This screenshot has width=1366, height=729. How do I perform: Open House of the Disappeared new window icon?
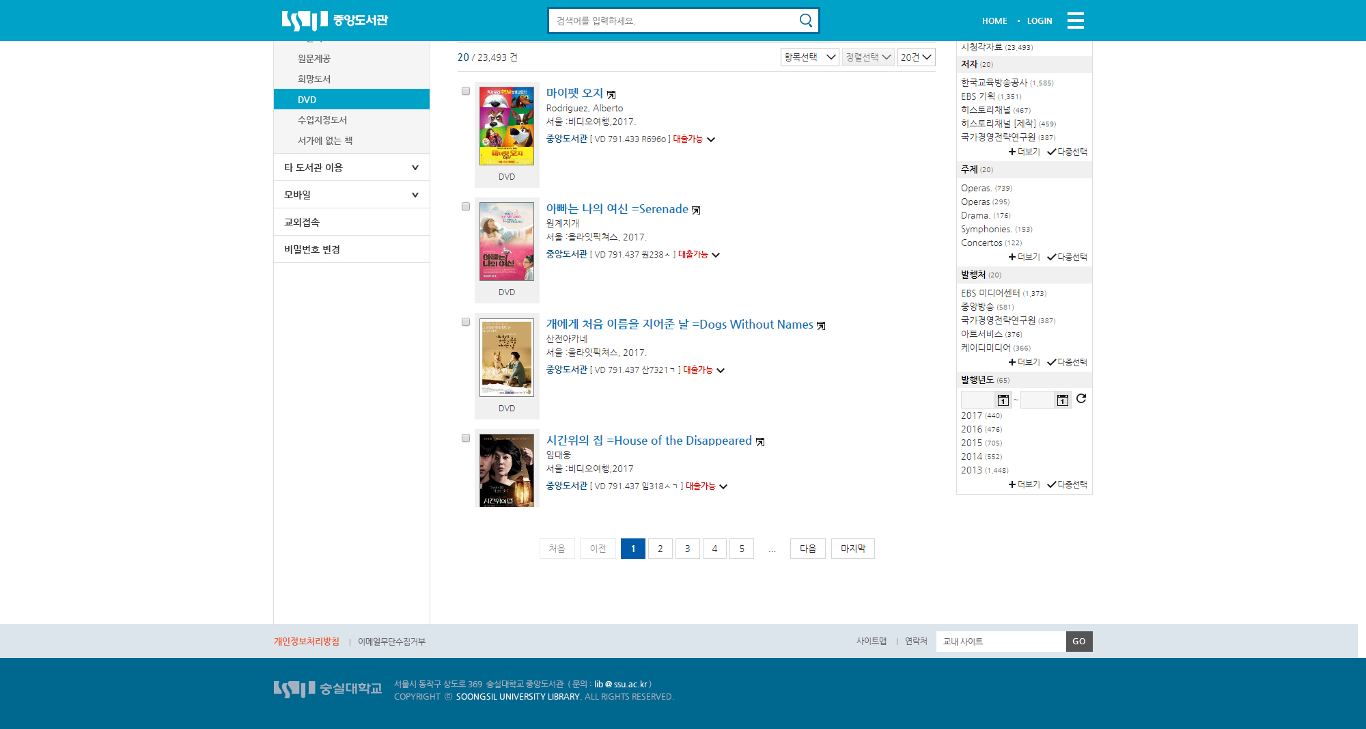pyautogui.click(x=760, y=442)
